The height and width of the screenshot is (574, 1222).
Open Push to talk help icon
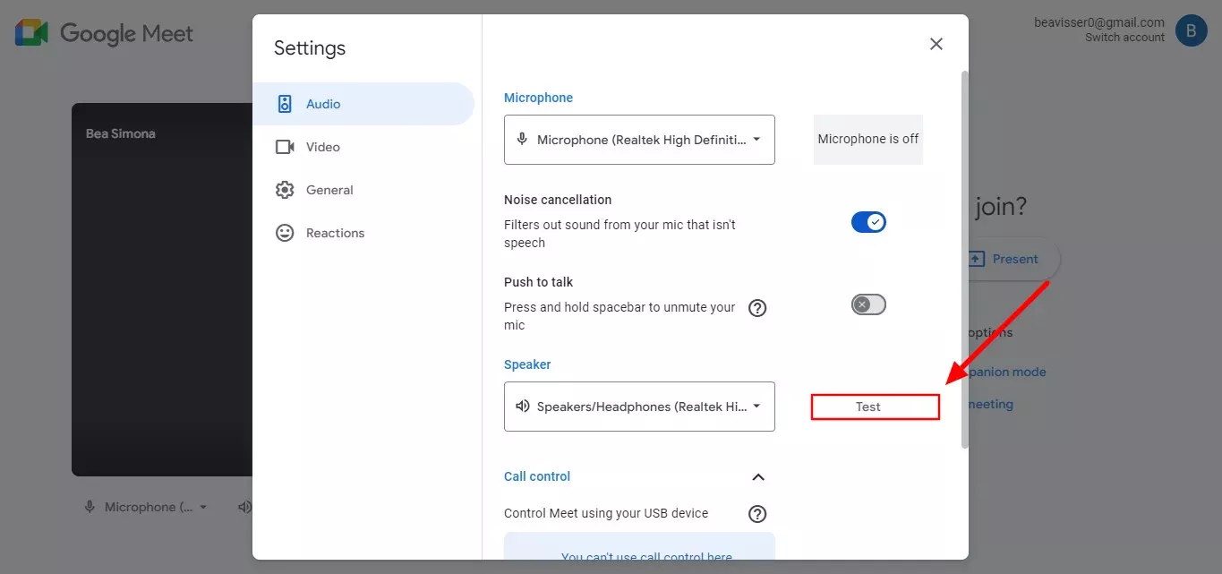pyautogui.click(x=757, y=308)
